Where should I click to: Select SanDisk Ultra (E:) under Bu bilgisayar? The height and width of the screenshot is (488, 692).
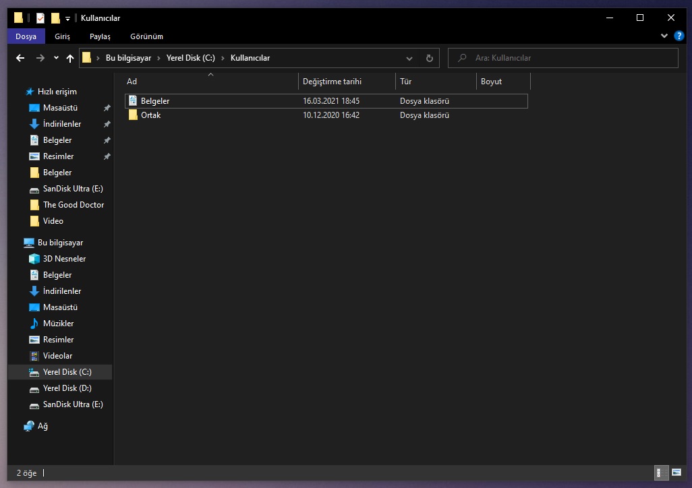click(x=73, y=404)
